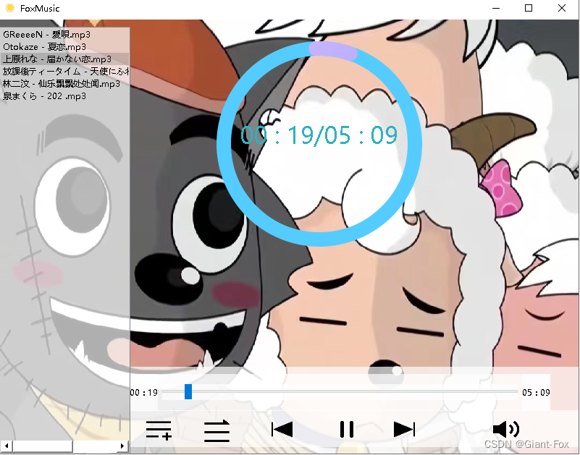Pause the current song

[347, 430]
